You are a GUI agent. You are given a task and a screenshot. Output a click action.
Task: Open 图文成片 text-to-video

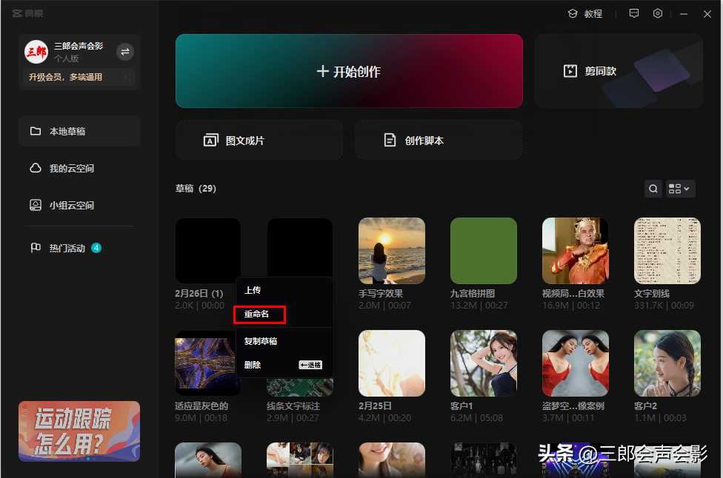pyautogui.click(x=259, y=140)
